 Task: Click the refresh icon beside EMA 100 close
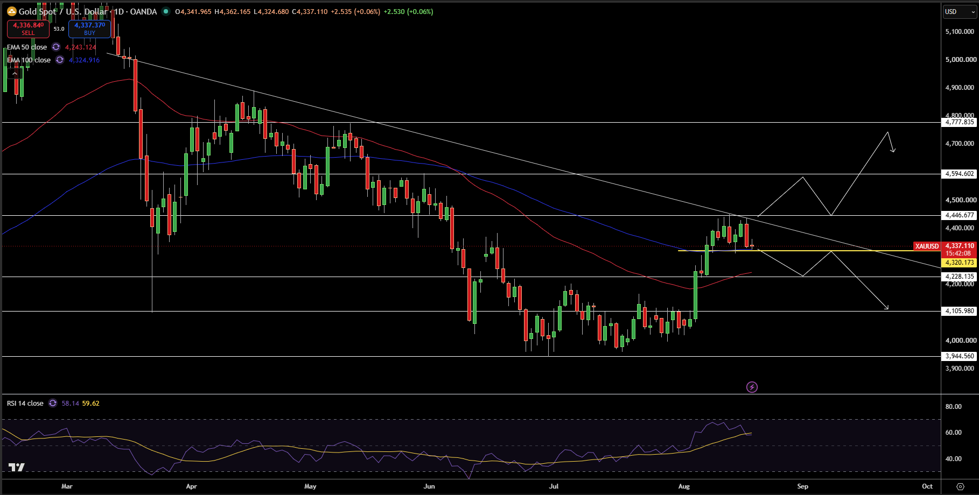pyautogui.click(x=60, y=60)
